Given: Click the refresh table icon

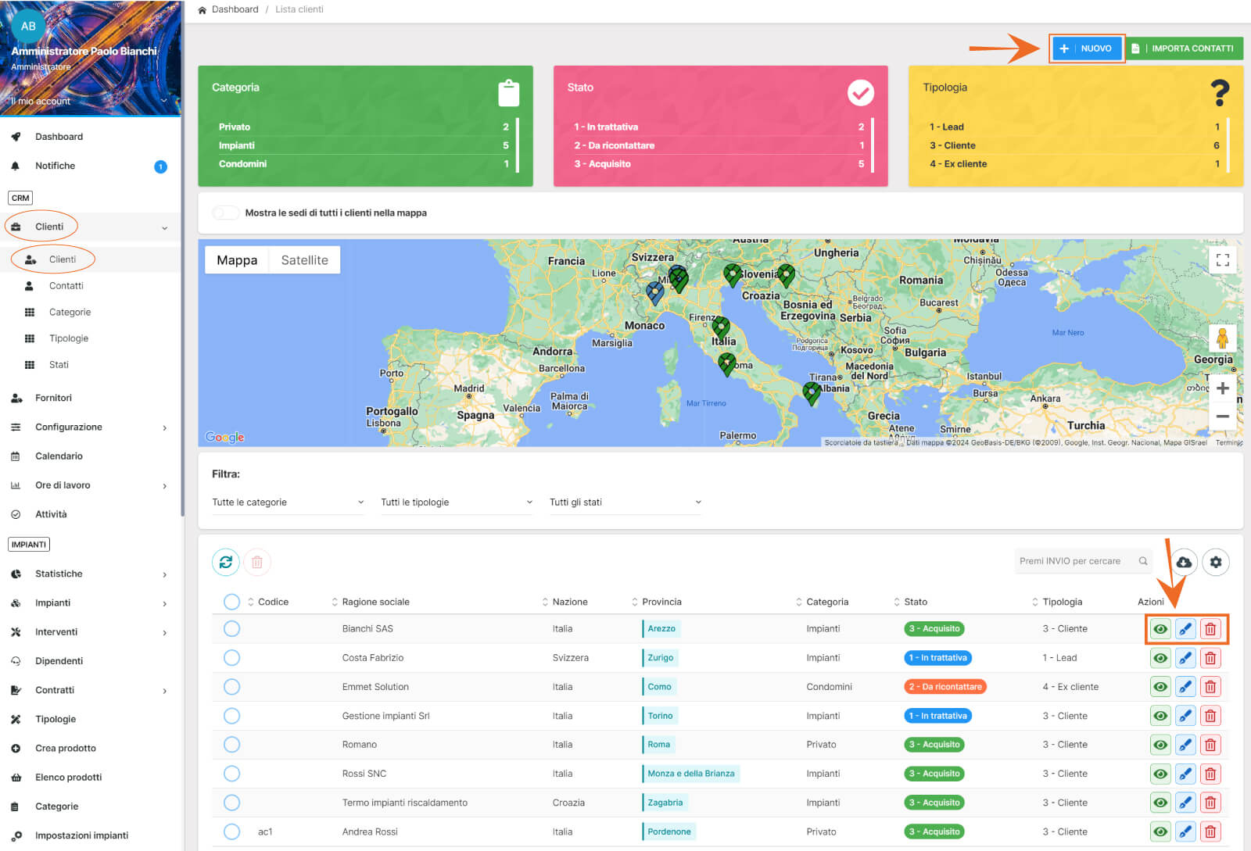Looking at the screenshot, I should [225, 562].
